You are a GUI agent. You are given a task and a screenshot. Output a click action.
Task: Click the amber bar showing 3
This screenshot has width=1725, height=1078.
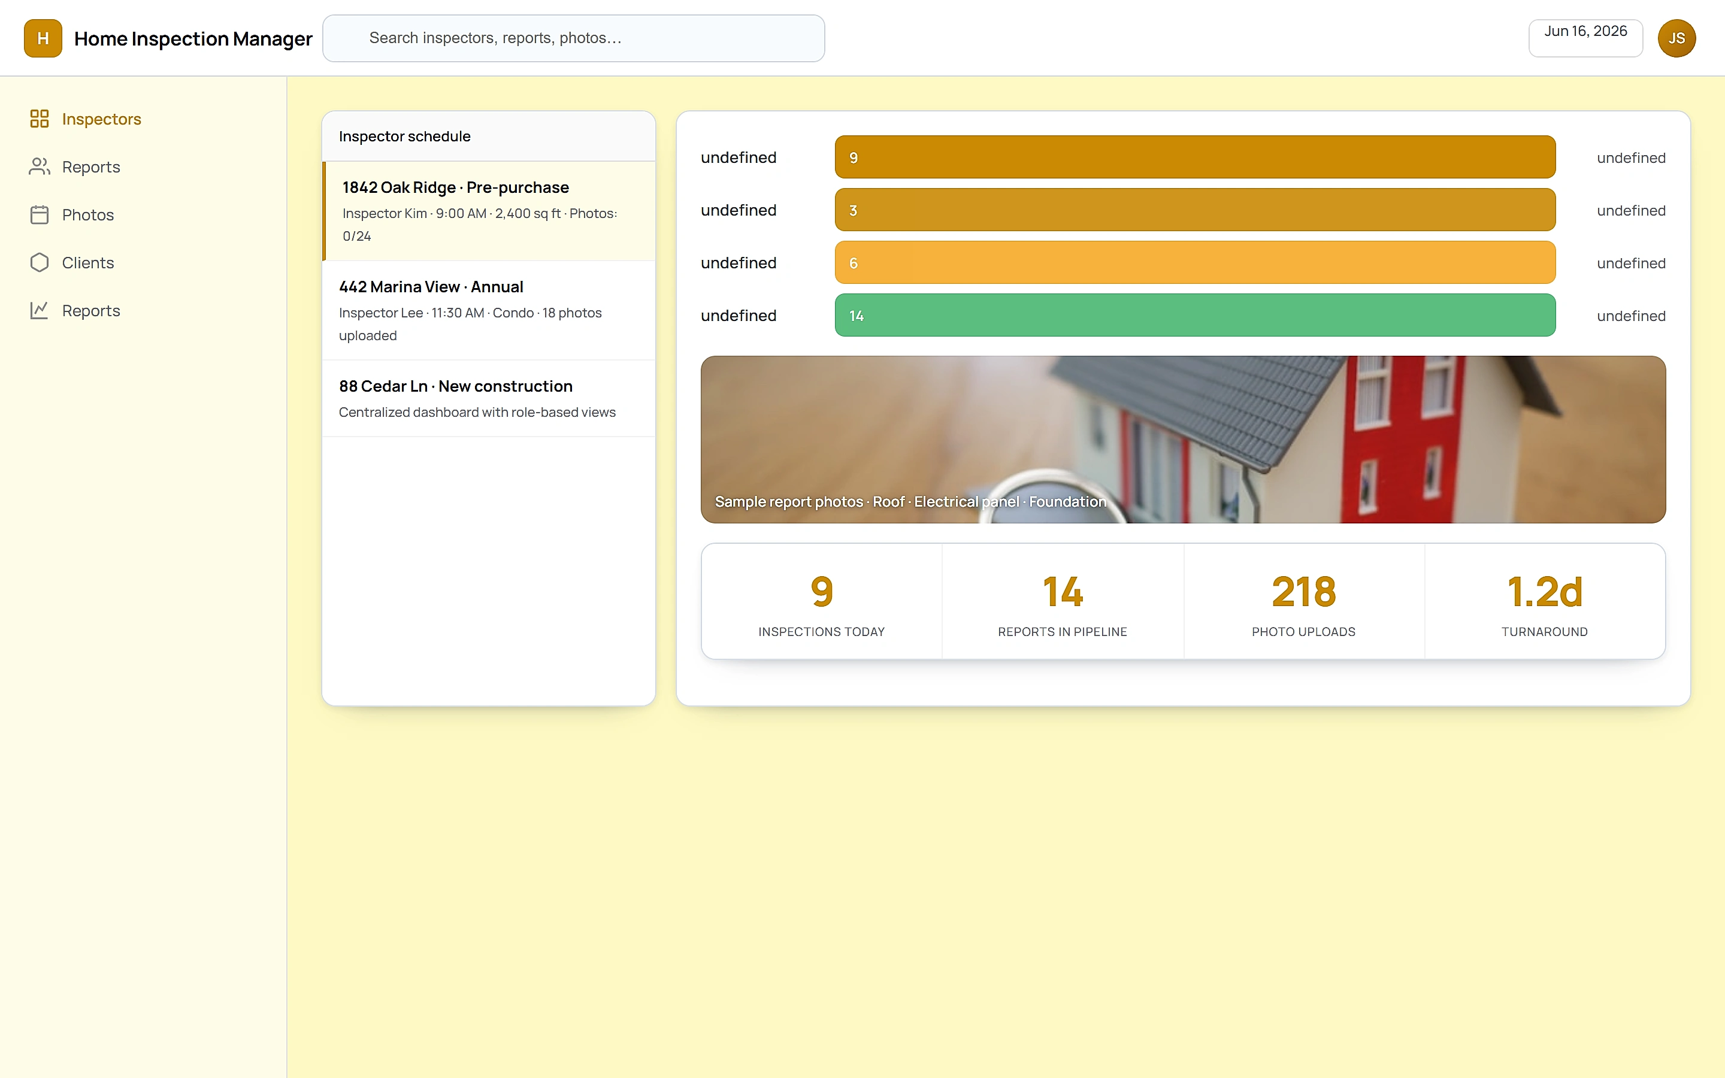click(1195, 210)
